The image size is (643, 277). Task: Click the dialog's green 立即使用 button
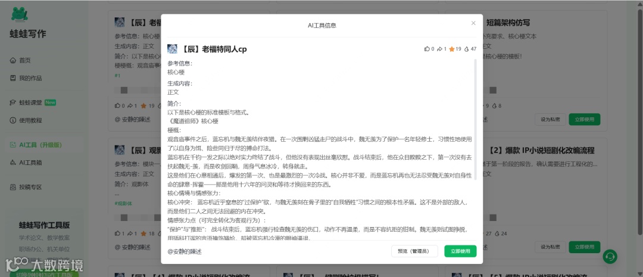[460, 251]
